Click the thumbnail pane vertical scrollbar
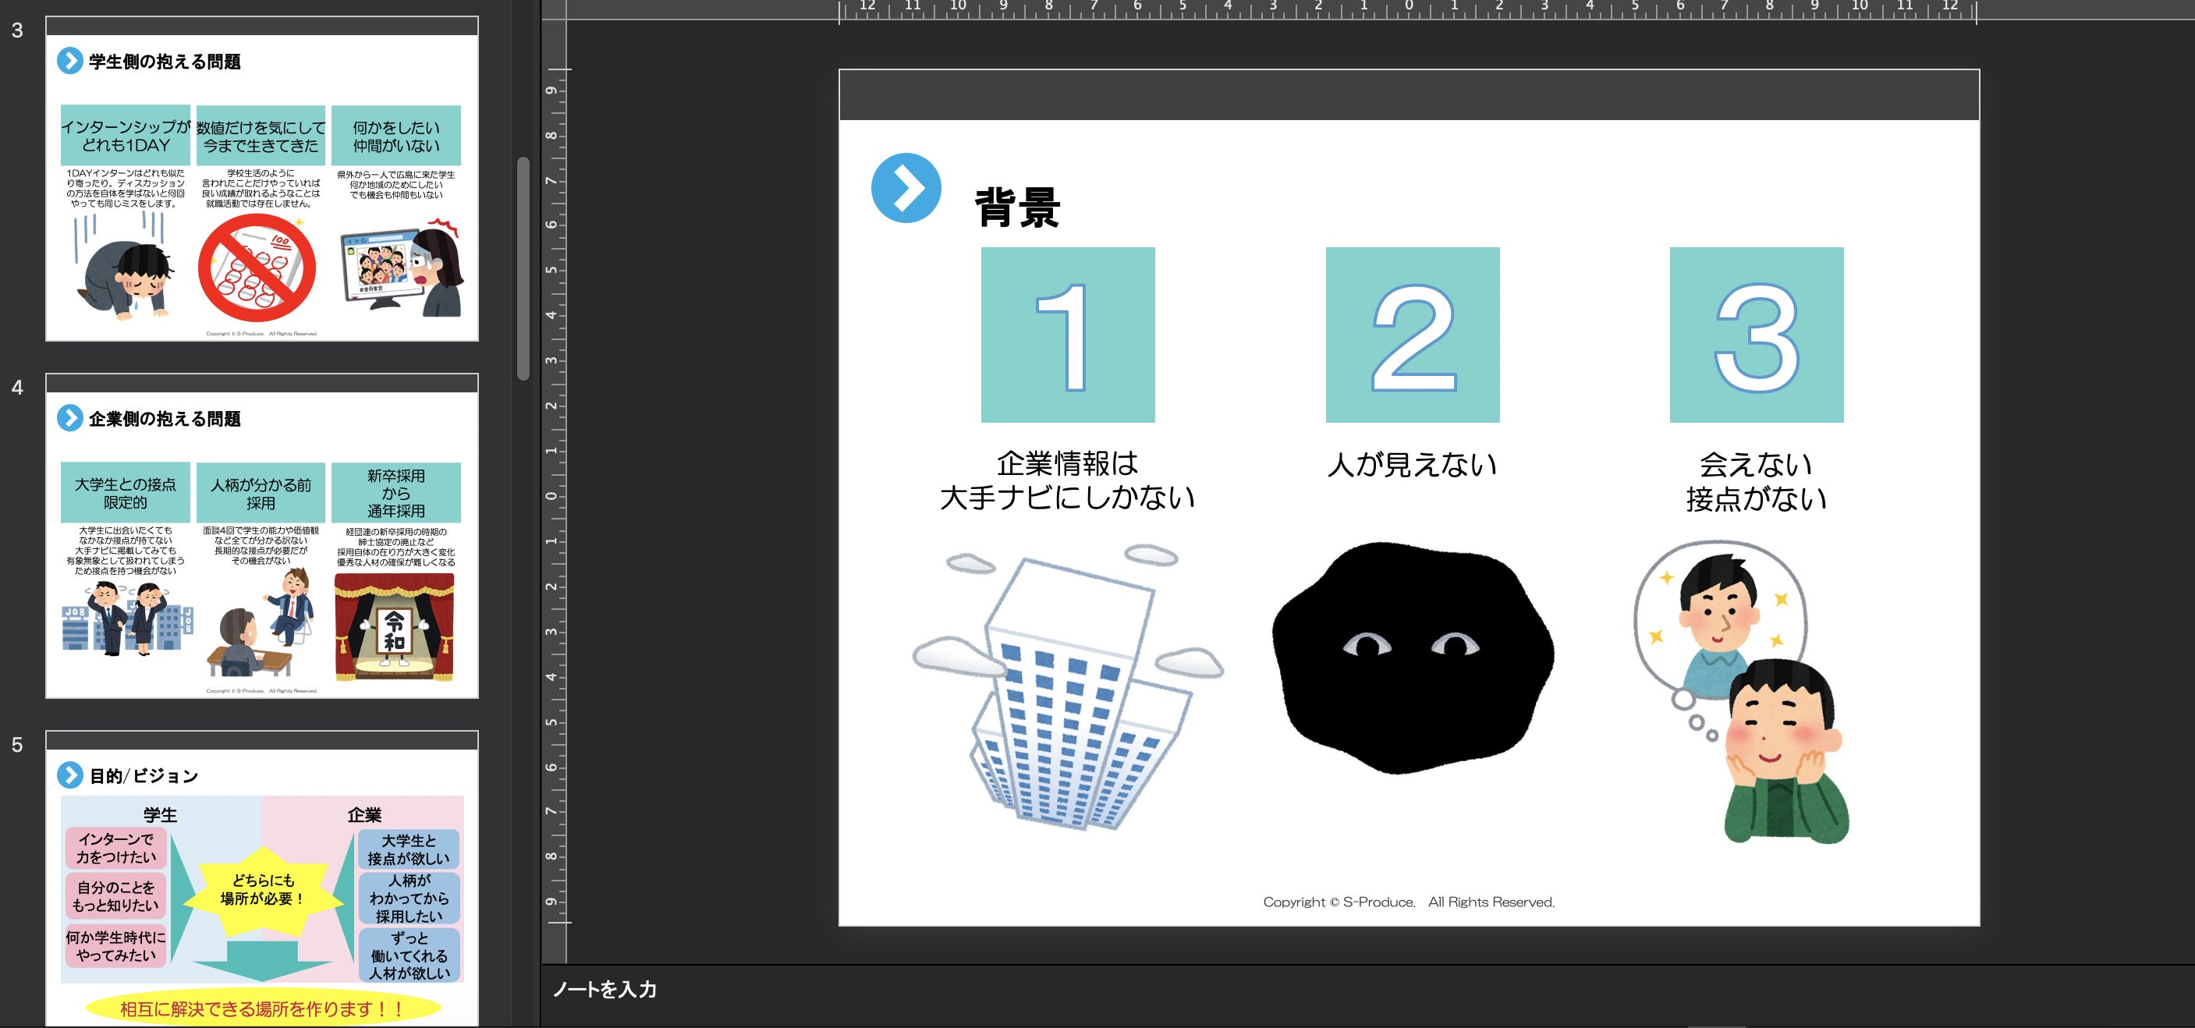This screenshot has width=2195, height=1028. pos(523,268)
